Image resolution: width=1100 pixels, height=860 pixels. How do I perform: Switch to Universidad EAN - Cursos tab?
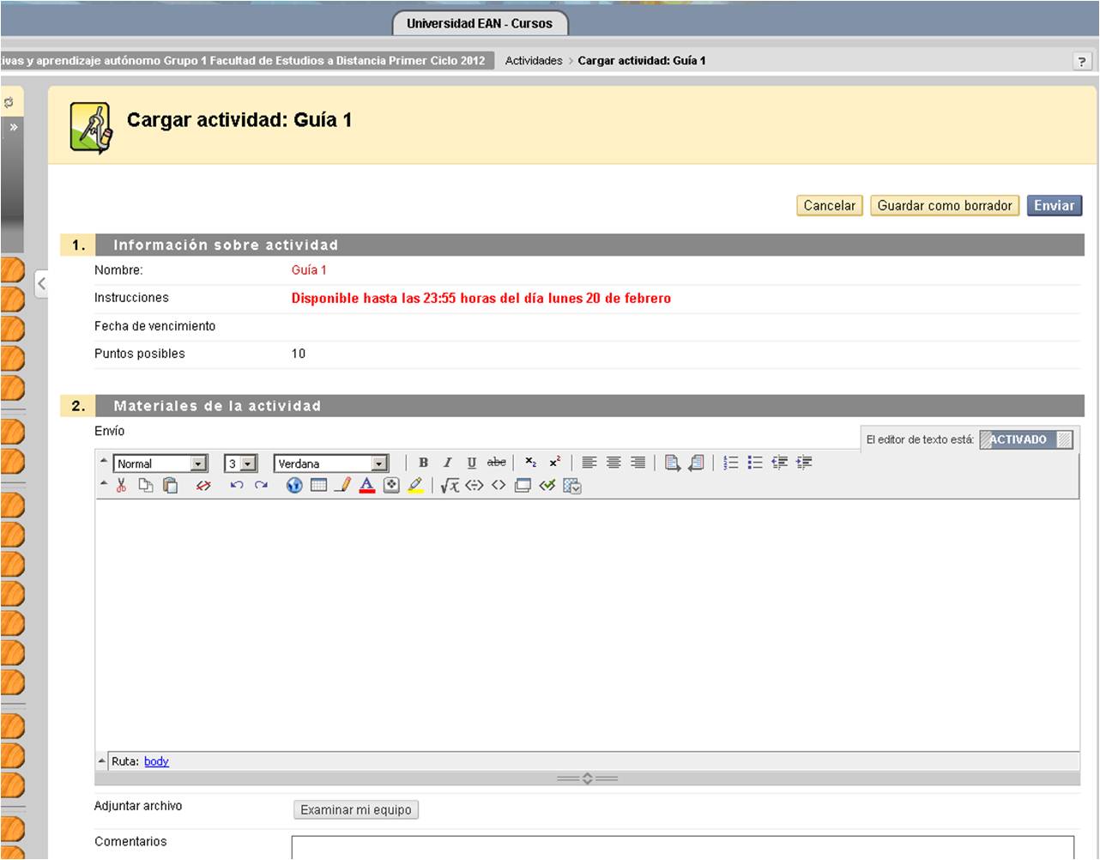tap(479, 23)
